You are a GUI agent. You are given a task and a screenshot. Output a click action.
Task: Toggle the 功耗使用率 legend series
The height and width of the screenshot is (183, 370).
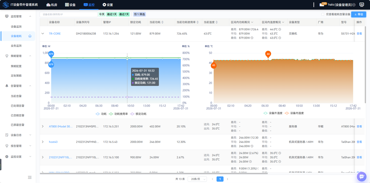click(x=118, y=114)
